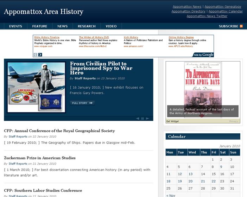Click the ad URL www.APUS.edu/History

coord(180,46)
